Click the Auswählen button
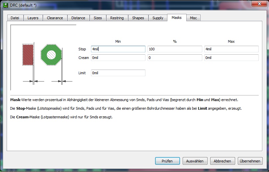 tap(195, 161)
